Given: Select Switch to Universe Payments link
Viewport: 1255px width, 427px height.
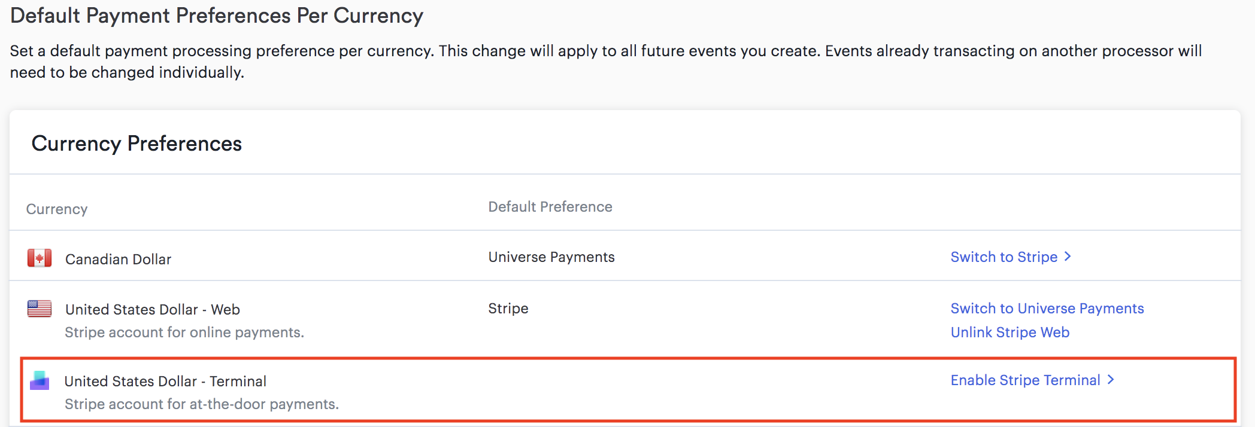Looking at the screenshot, I should [x=1047, y=309].
